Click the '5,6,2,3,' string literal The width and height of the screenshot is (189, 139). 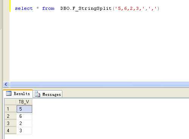point(130,8)
